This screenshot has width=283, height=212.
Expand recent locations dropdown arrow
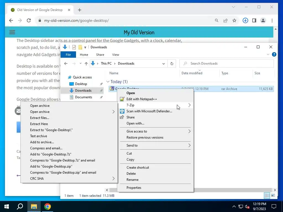pos(80,63)
